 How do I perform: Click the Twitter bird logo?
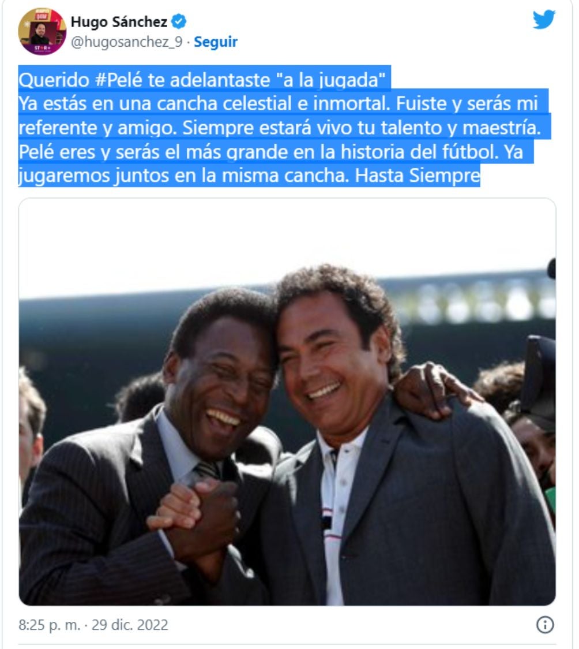click(544, 20)
